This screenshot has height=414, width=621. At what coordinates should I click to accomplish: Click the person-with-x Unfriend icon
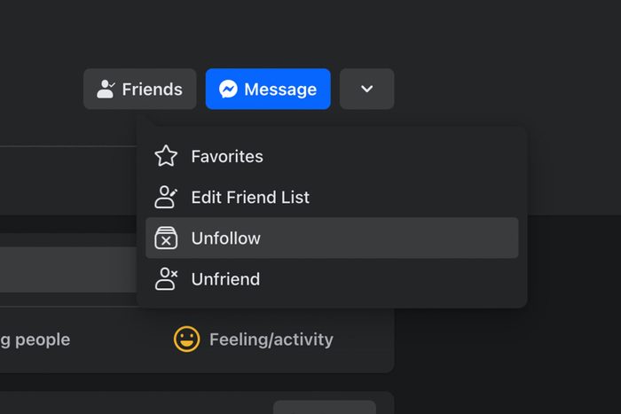pyautogui.click(x=166, y=279)
